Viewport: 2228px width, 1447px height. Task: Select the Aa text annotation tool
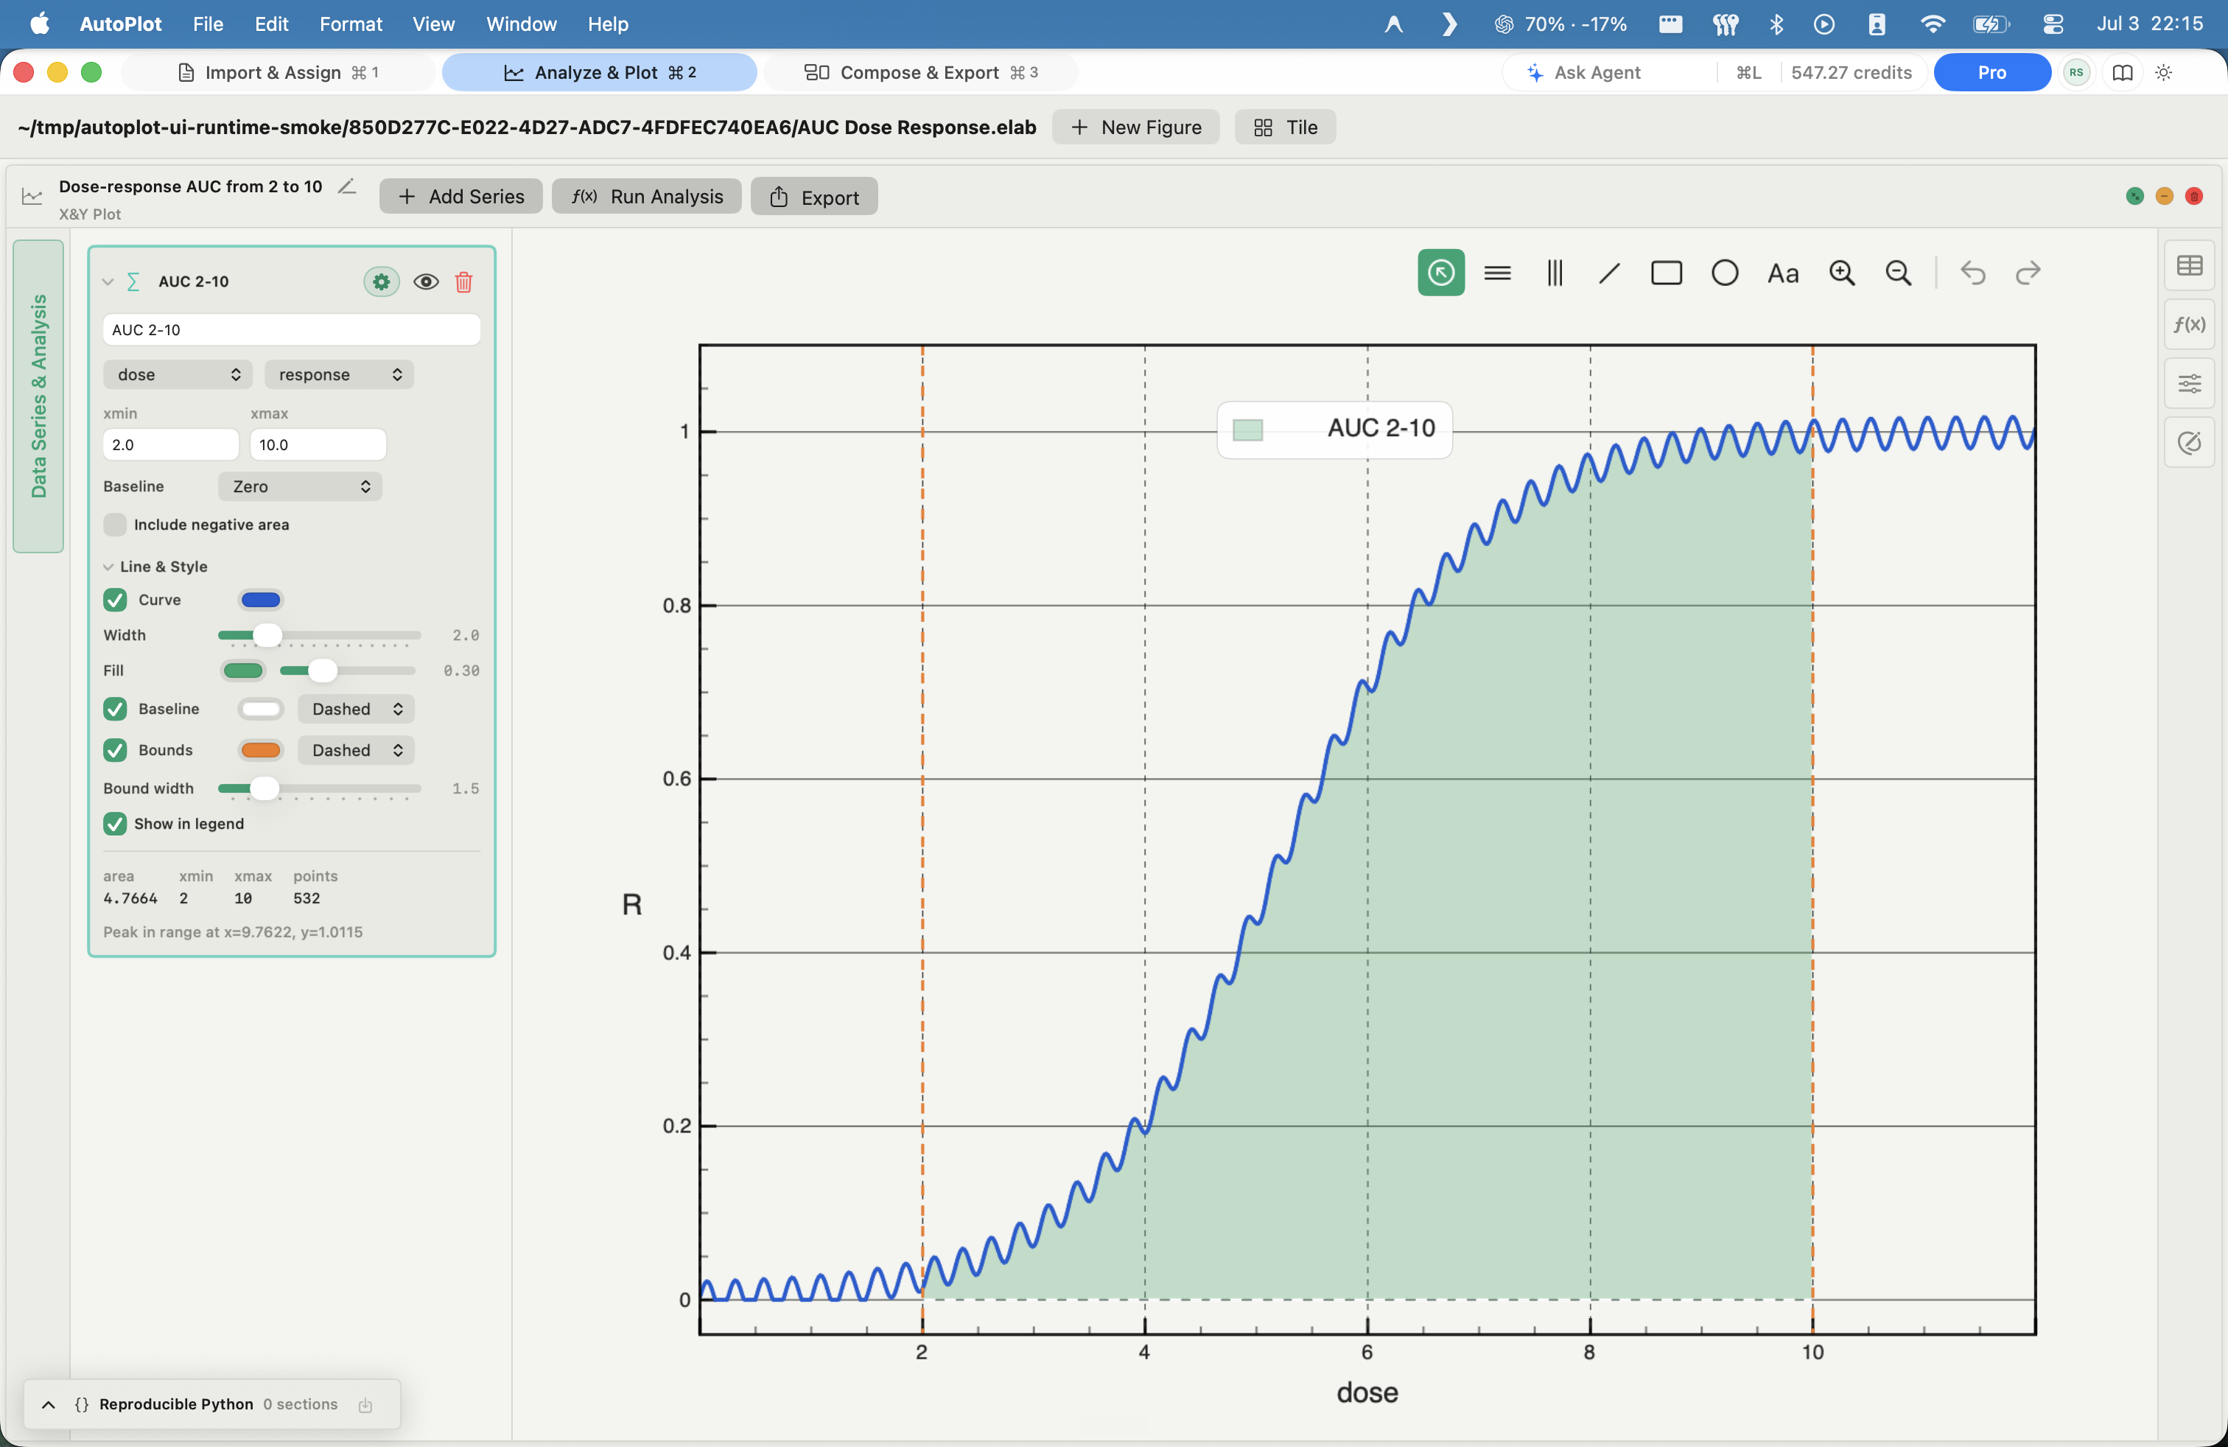tap(1782, 273)
